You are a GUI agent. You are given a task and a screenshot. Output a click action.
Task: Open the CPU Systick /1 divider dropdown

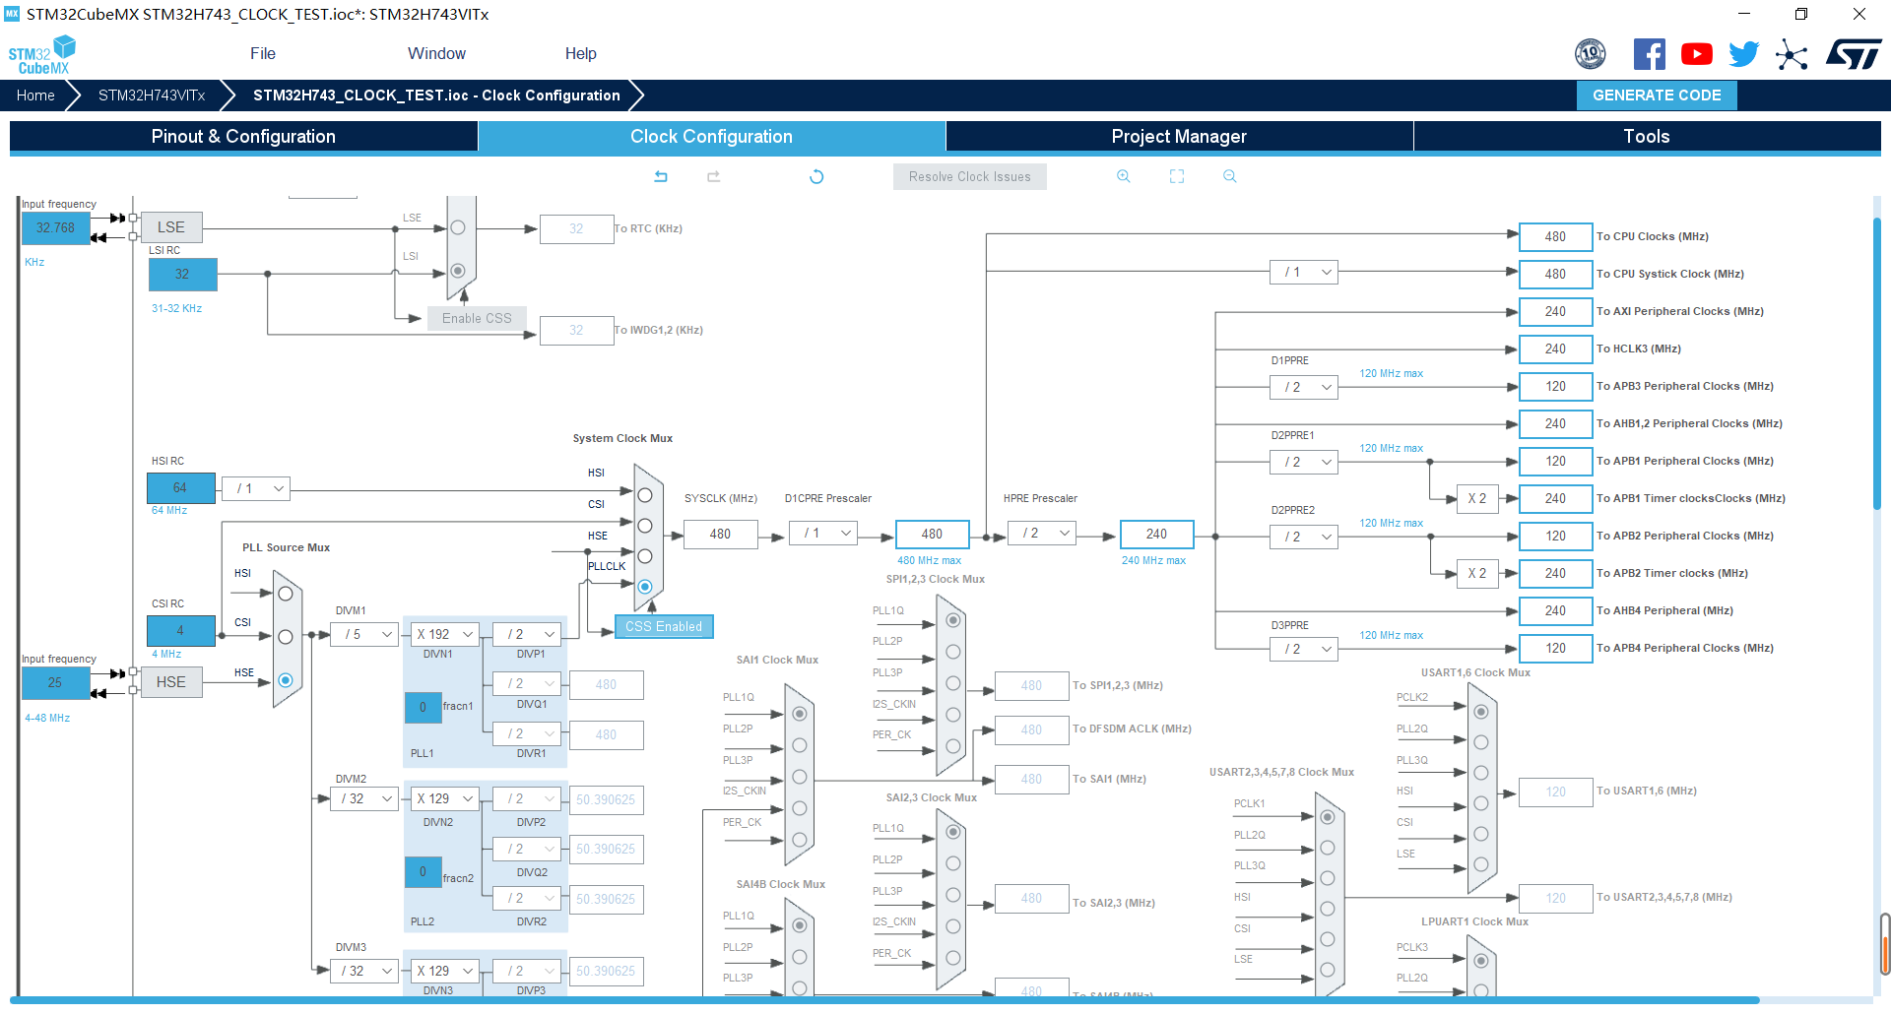pyautogui.click(x=1304, y=273)
